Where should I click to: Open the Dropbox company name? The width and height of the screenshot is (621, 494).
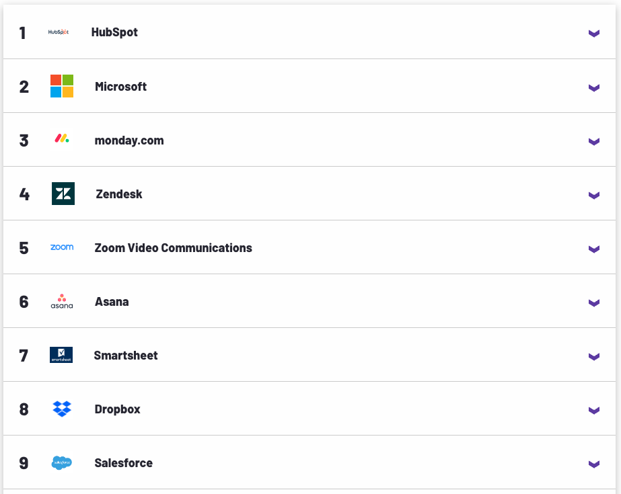click(118, 409)
